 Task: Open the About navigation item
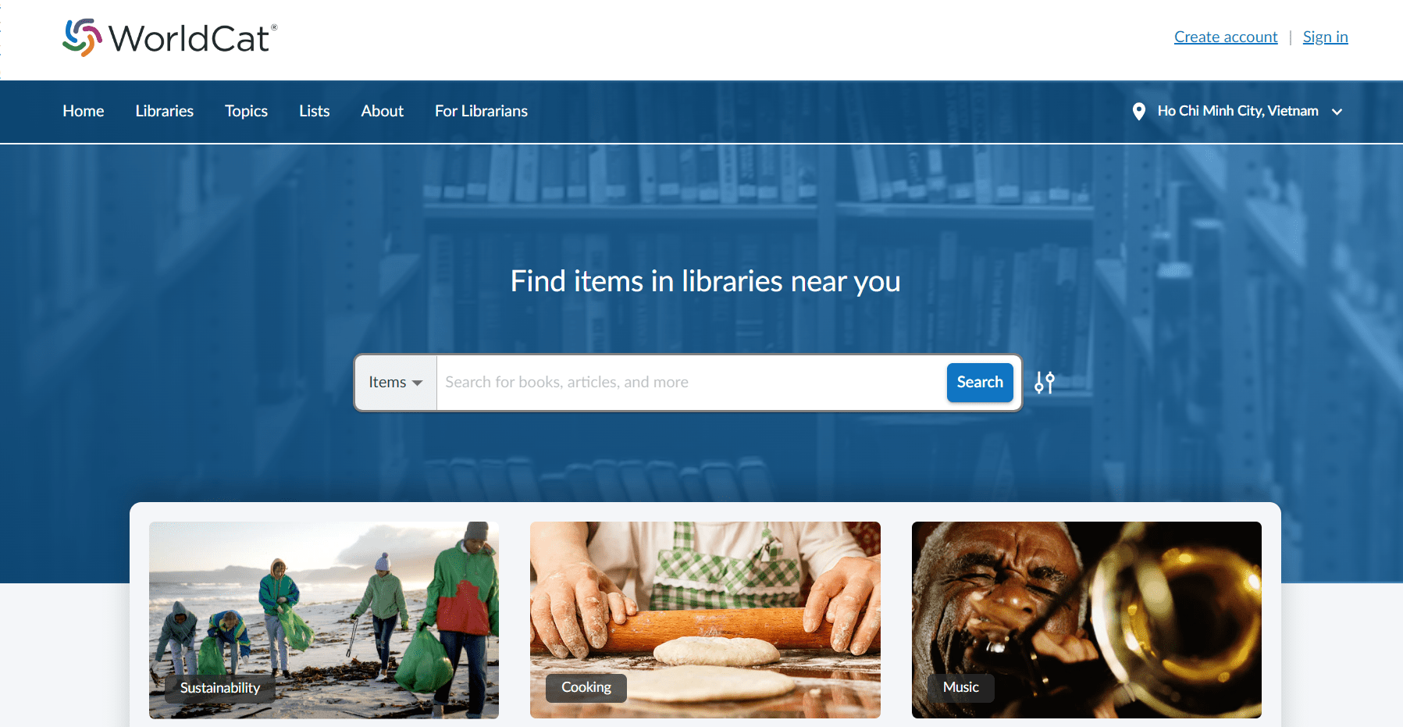383,112
